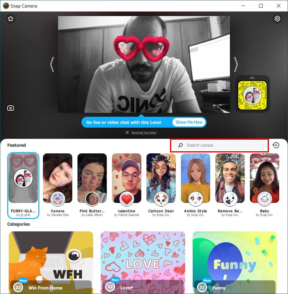Viewport: 288px width, 294px height.
Task: Select the Venere lens thumbnail
Action: click(x=57, y=178)
